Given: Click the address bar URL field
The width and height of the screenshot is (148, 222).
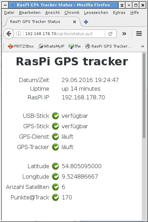Looking at the screenshot, I should pyautogui.click(x=64, y=34).
